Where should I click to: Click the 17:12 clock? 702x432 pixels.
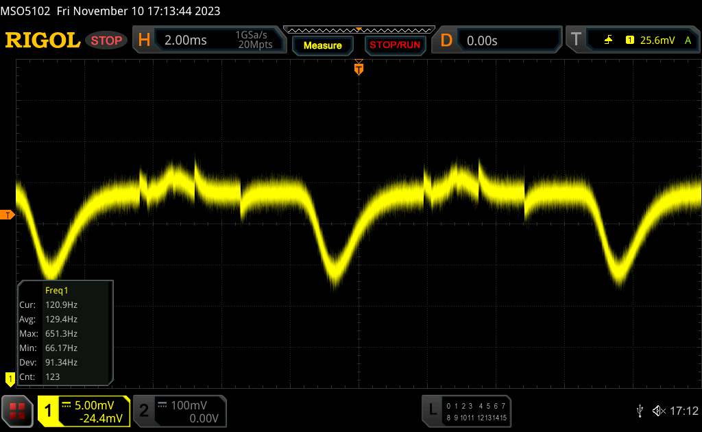(x=683, y=411)
